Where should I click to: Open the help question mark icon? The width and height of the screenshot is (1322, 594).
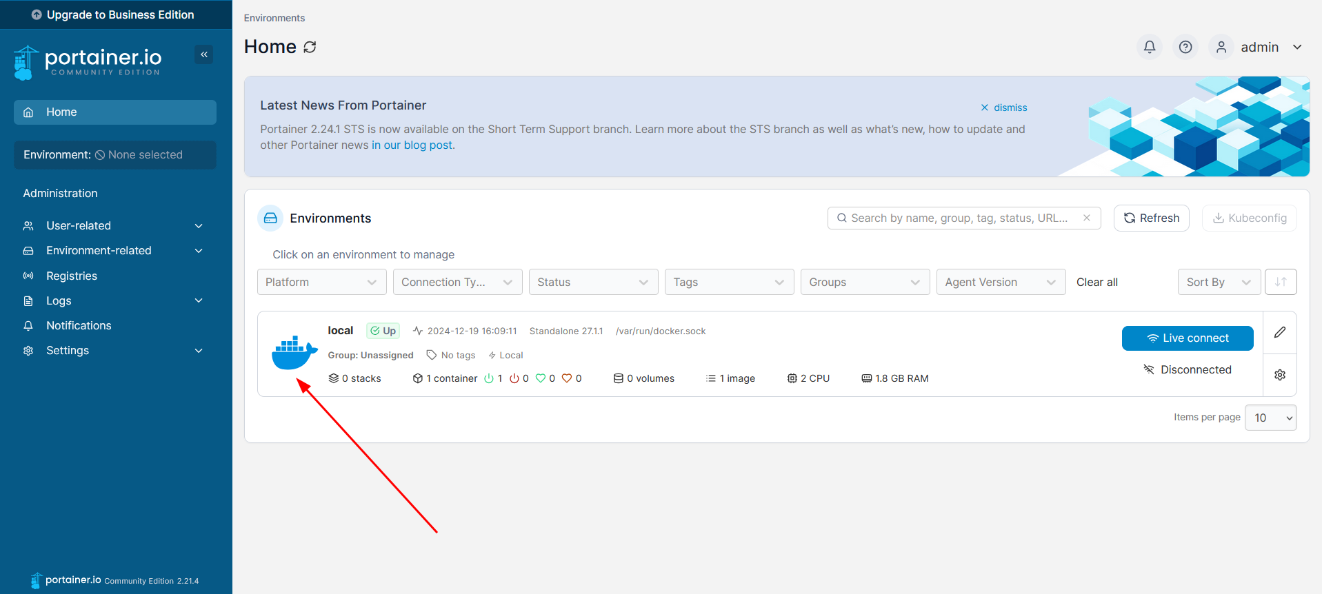coord(1185,47)
